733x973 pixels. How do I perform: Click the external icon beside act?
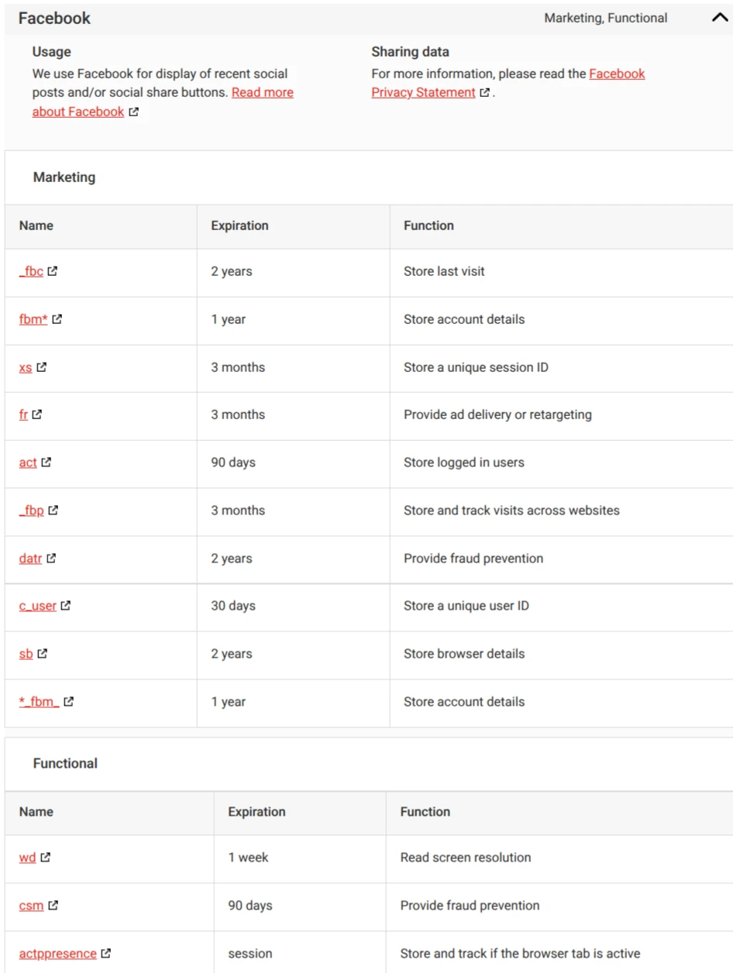coord(46,462)
